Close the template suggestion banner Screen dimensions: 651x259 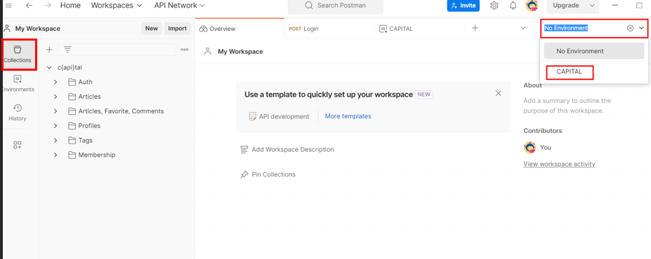click(x=499, y=94)
